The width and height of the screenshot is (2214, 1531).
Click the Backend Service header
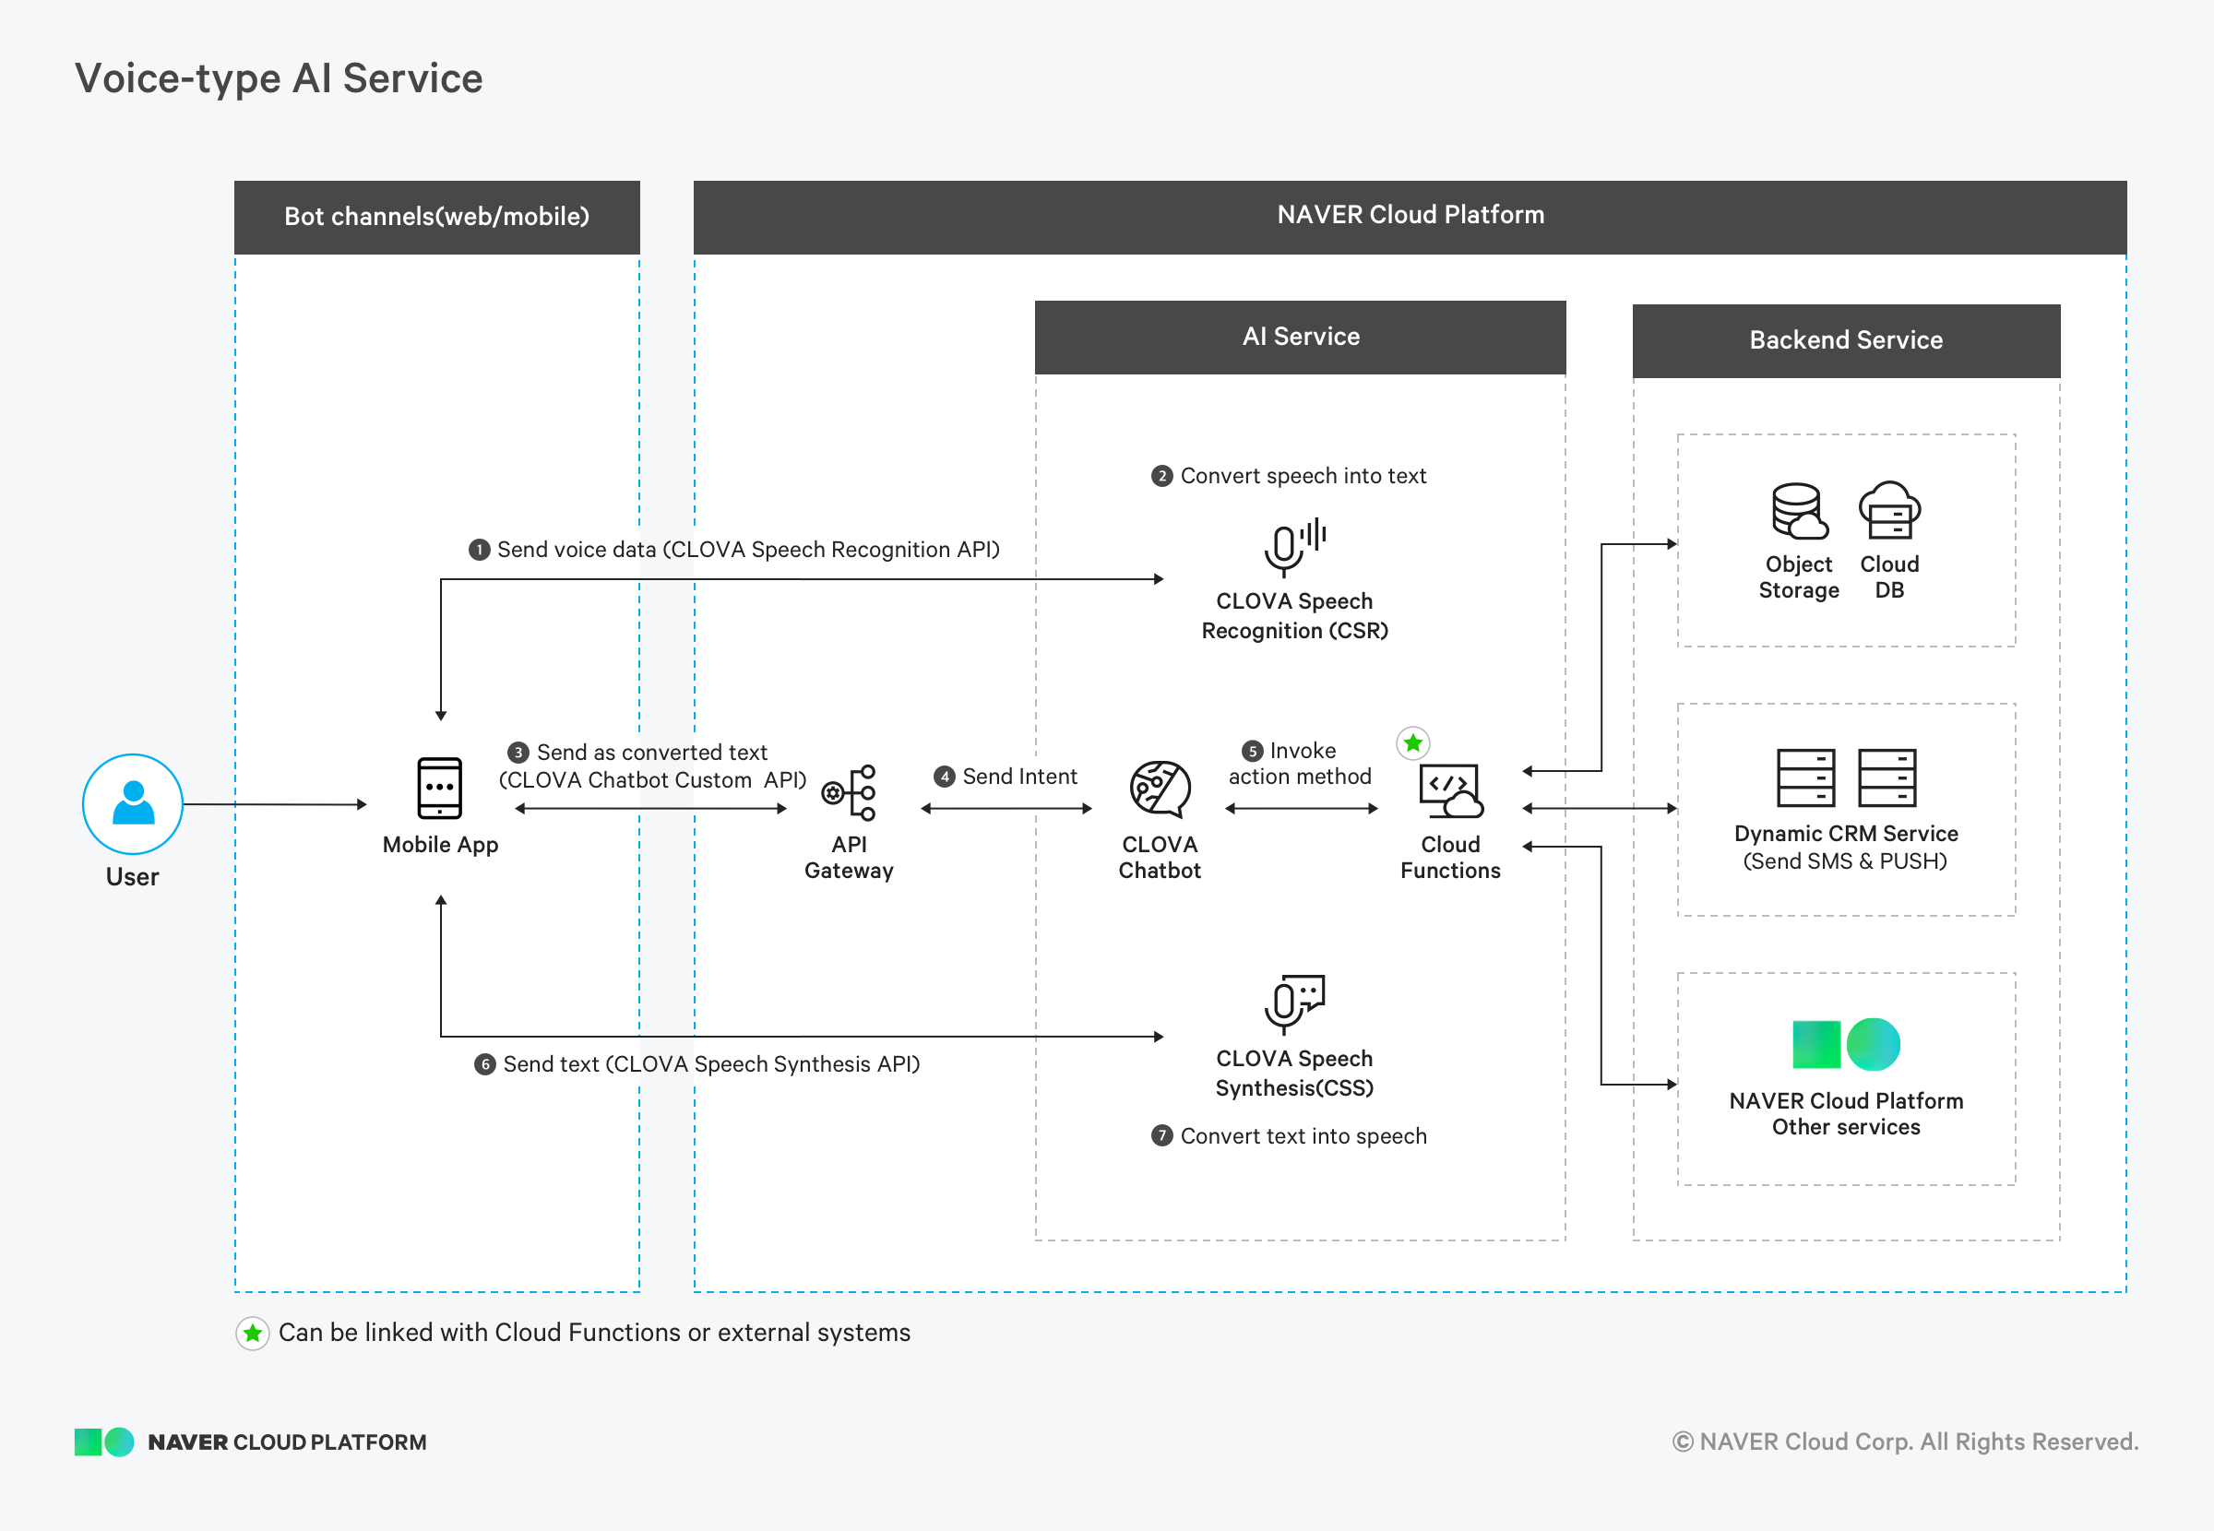tap(1846, 340)
